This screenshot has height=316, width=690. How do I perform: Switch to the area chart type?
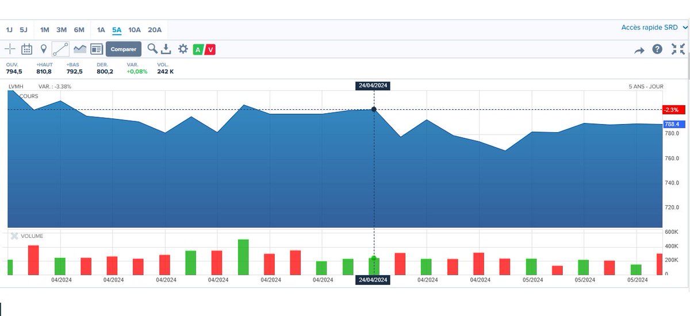(79, 49)
